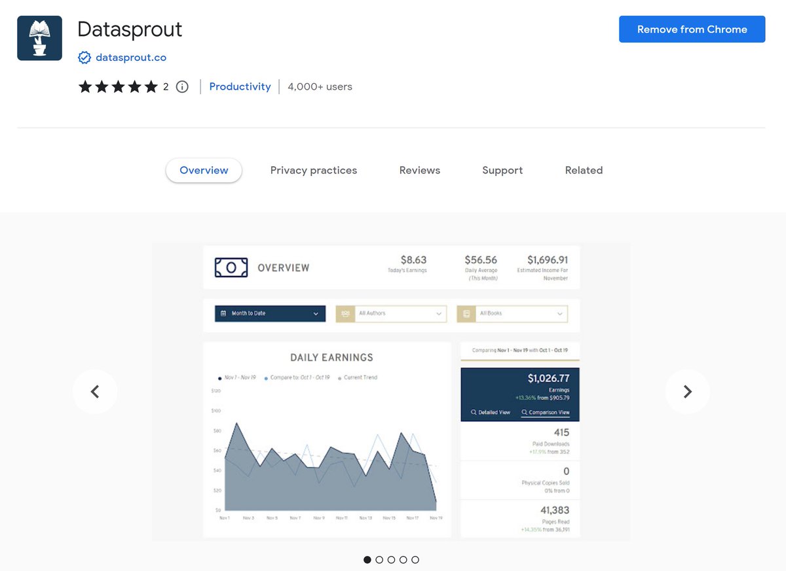This screenshot has height=571, width=786.
Task: Click Remove from Chrome button
Action: [x=692, y=29]
